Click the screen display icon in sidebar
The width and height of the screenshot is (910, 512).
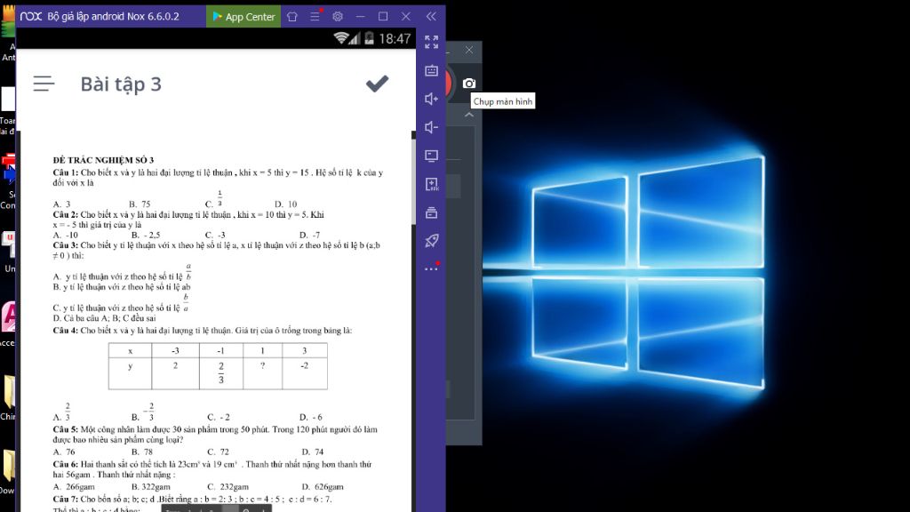431,156
